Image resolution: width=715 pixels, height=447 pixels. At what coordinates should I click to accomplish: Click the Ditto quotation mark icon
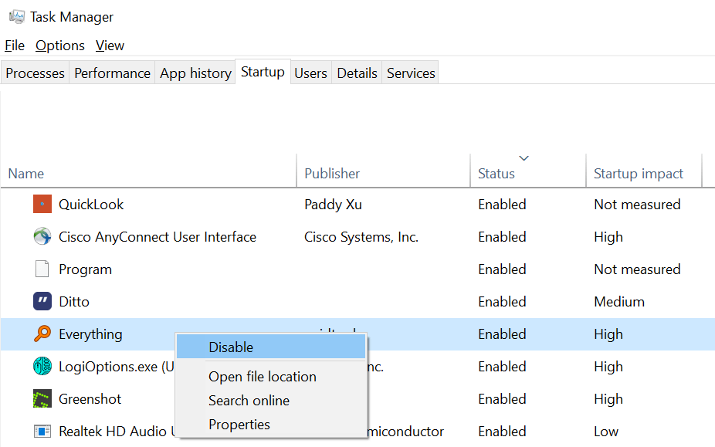(42, 302)
